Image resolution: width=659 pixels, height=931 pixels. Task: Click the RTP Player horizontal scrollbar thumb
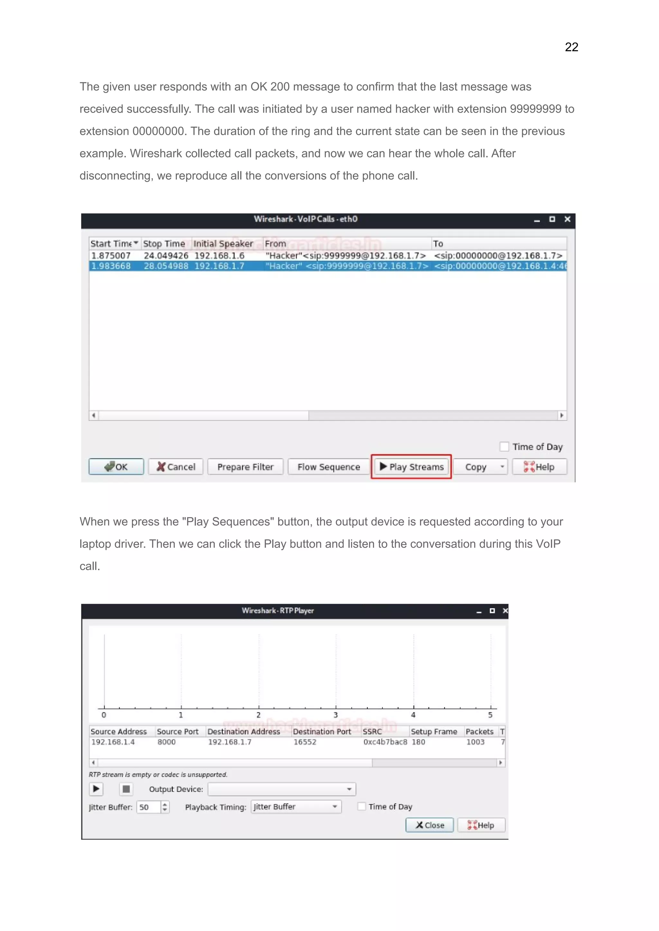tap(235, 763)
